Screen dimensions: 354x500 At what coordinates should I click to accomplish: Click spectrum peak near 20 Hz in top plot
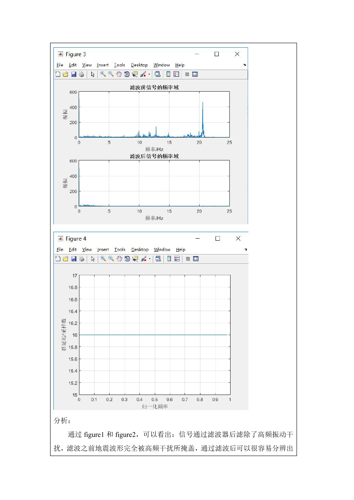[202, 119]
